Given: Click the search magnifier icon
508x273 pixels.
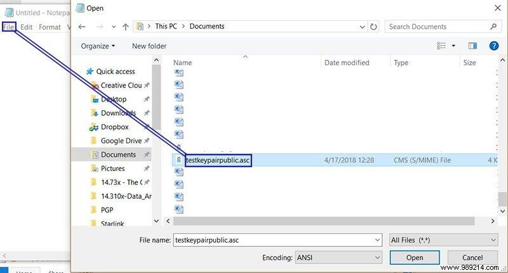Looking at the screenshot, I should tap(493, 27).
